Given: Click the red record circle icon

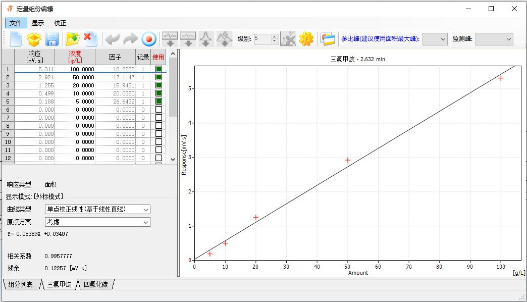Looking at the screenshot, I should (x=149, y=39).
